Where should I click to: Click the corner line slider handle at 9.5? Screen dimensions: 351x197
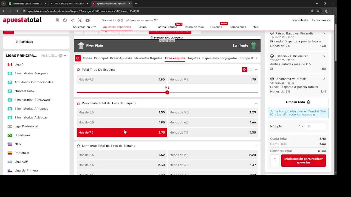[x=167, y=92]
